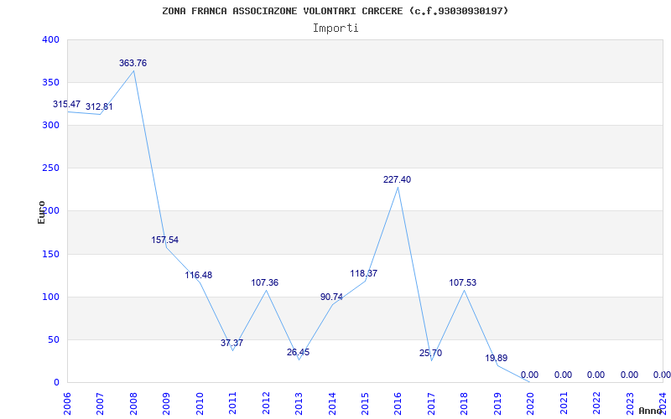The width and height of the screenshot is (671, 419).
Task: Click the 2018 x-axis year label
Action: [465, 403]
